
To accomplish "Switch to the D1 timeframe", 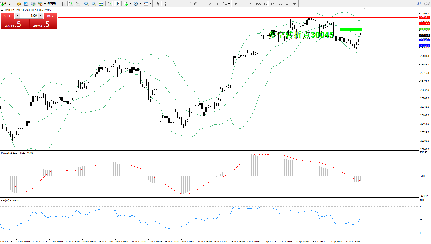I will 280,4.
